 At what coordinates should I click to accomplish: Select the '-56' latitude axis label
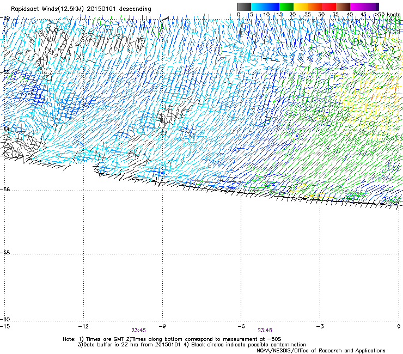tap(5, 190)
